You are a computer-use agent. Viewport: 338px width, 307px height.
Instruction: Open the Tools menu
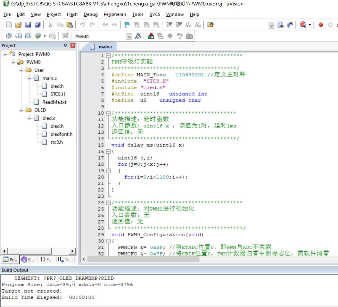138,14
